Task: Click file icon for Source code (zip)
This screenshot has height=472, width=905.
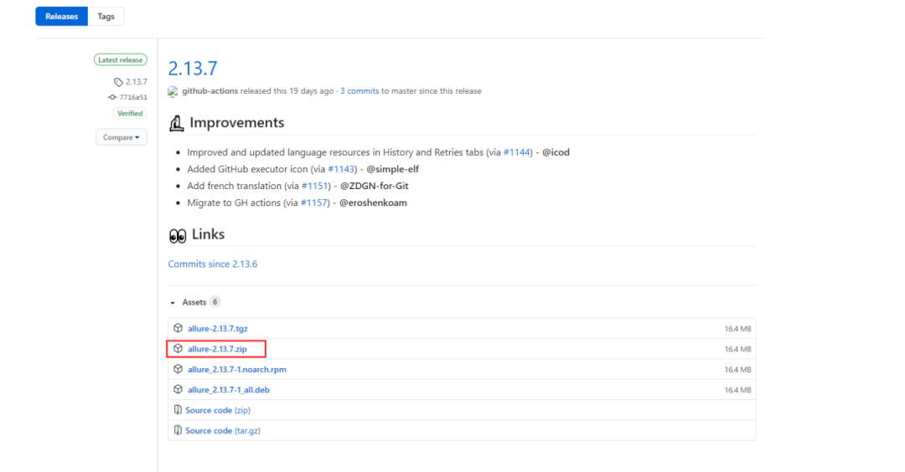Action: (178, 410)
